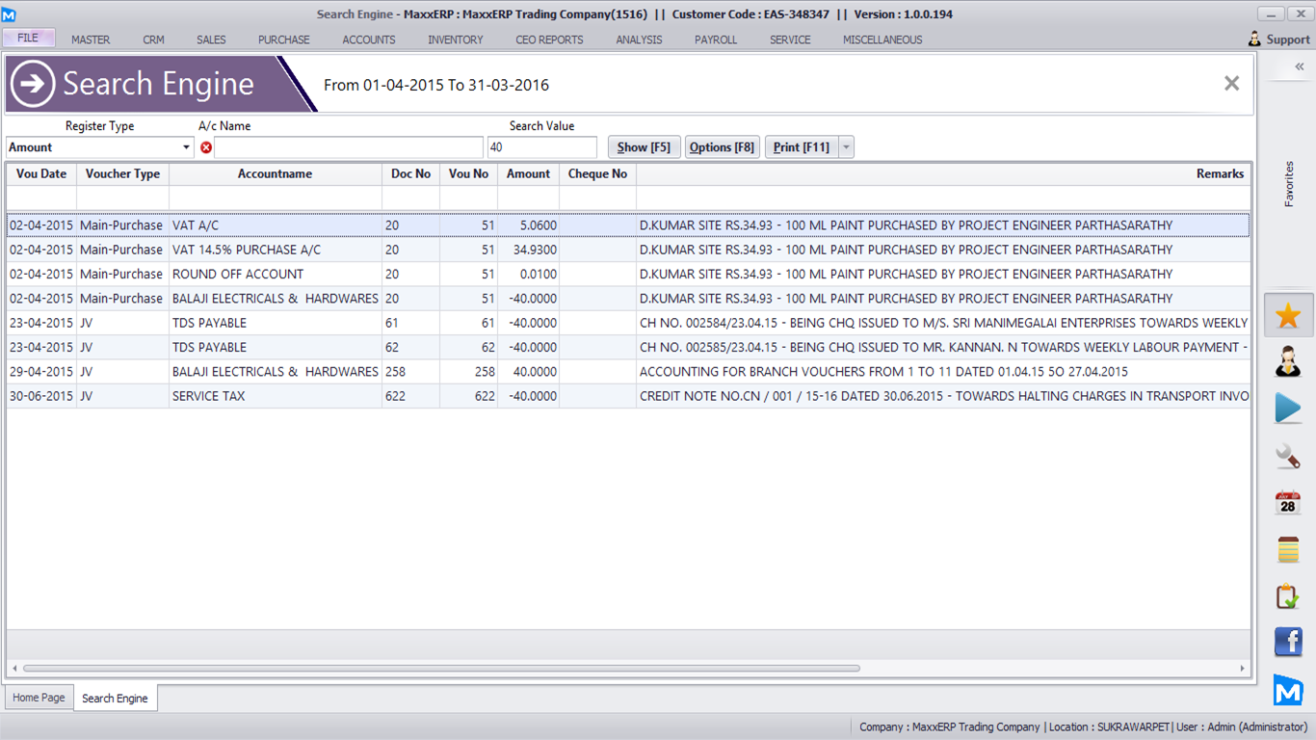
Task: Open the Facebook icon in sidebar
Action: tap(1288, 642)
